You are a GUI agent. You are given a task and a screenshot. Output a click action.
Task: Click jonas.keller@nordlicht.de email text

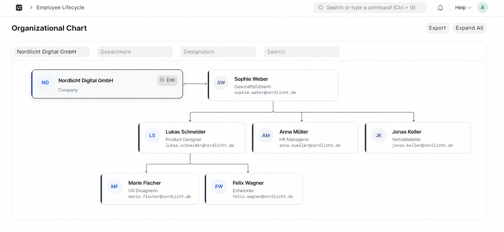[422, 146]
